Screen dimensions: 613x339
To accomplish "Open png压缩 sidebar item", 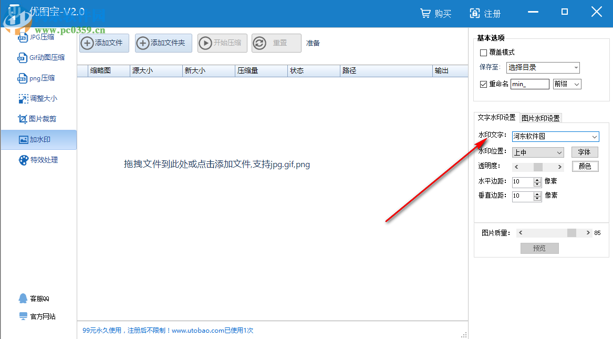I will click(x=36, y=78).
